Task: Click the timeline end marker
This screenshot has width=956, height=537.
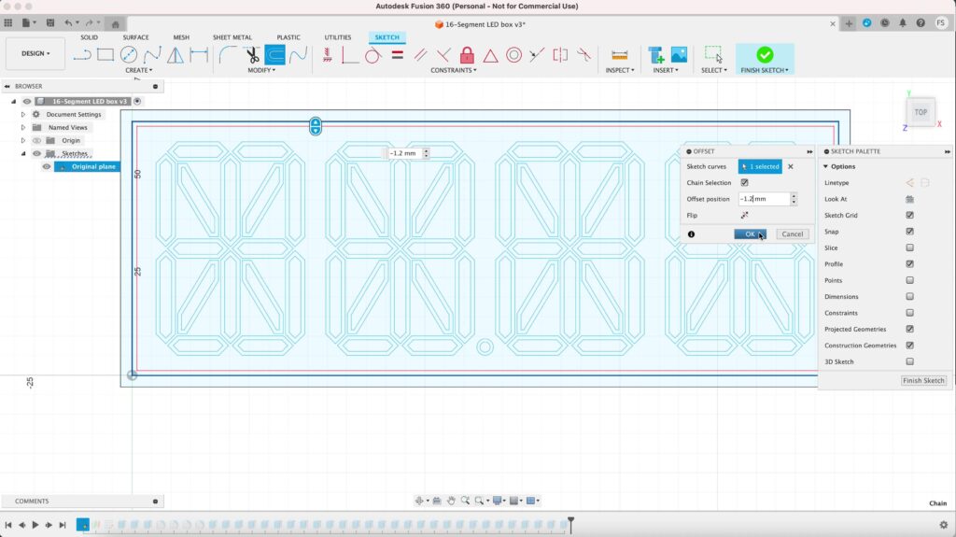Action: pyautogui.click(x=570, y=523)
